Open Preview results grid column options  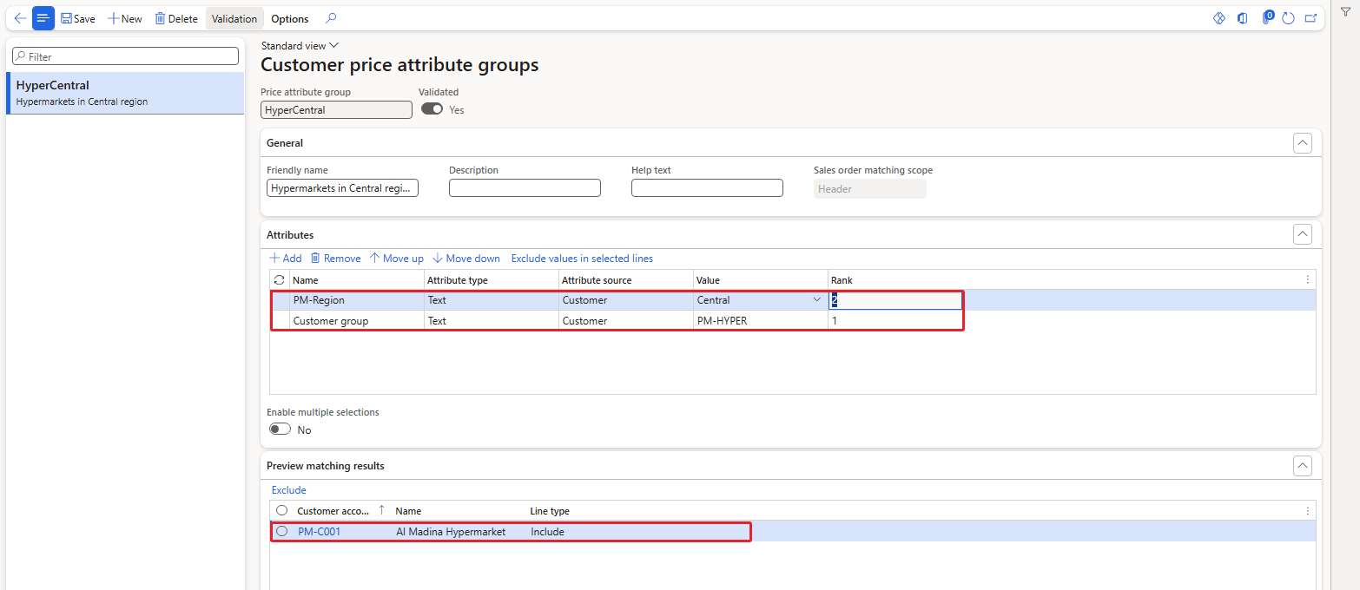pyautogui.click(x=1307, y=510)
